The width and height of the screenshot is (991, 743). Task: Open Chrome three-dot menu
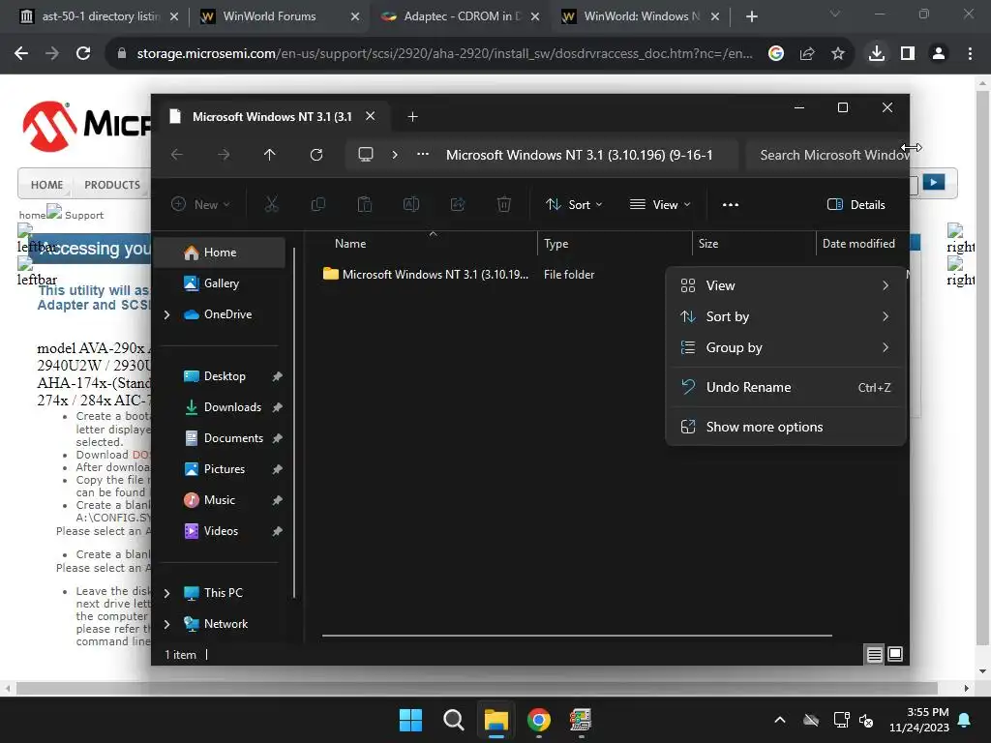970,54
